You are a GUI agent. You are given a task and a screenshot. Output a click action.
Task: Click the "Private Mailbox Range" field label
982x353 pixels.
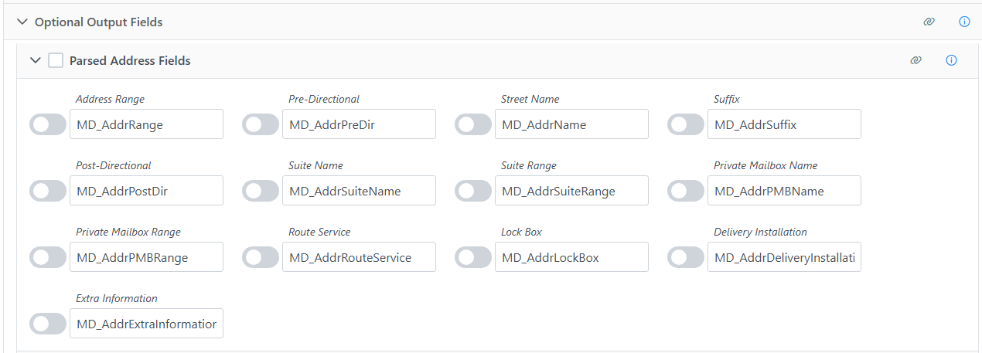tap(128, 232)
